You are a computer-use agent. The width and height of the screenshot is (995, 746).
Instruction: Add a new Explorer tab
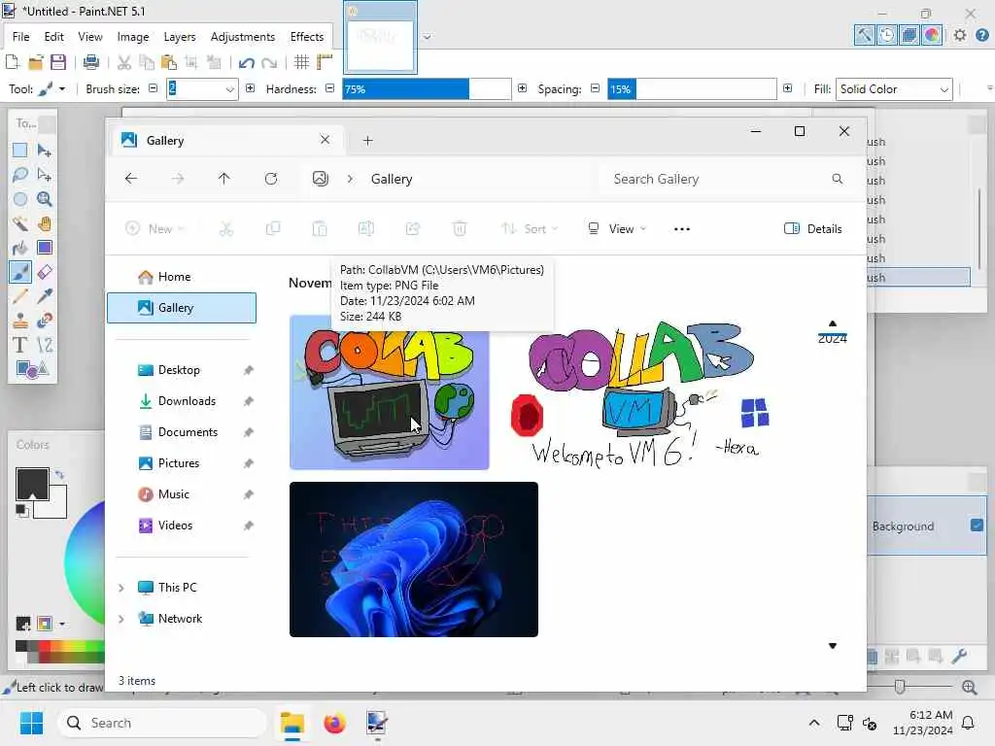368,140
